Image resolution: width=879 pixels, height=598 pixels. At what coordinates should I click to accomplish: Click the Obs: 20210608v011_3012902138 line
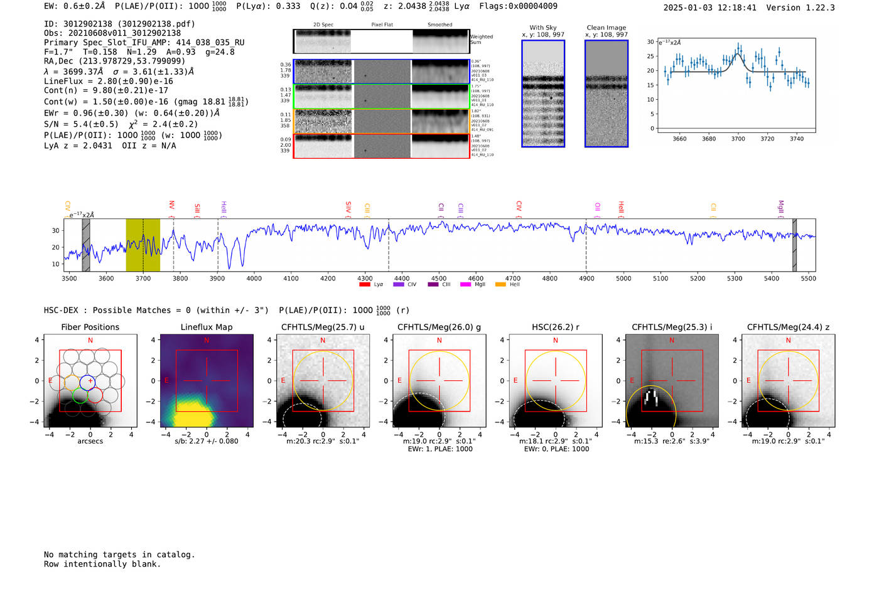(x=112, y=33)
